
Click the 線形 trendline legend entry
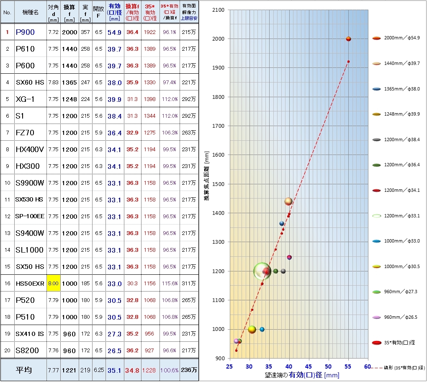click(x=398, y=368)
